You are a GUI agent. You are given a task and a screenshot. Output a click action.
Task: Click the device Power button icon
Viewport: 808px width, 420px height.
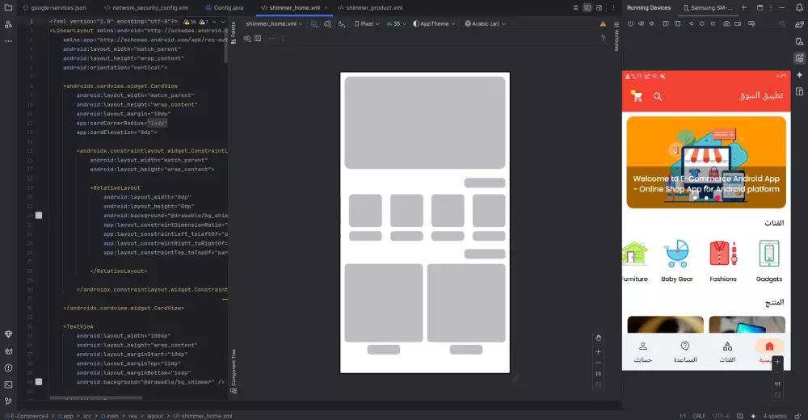630,23
